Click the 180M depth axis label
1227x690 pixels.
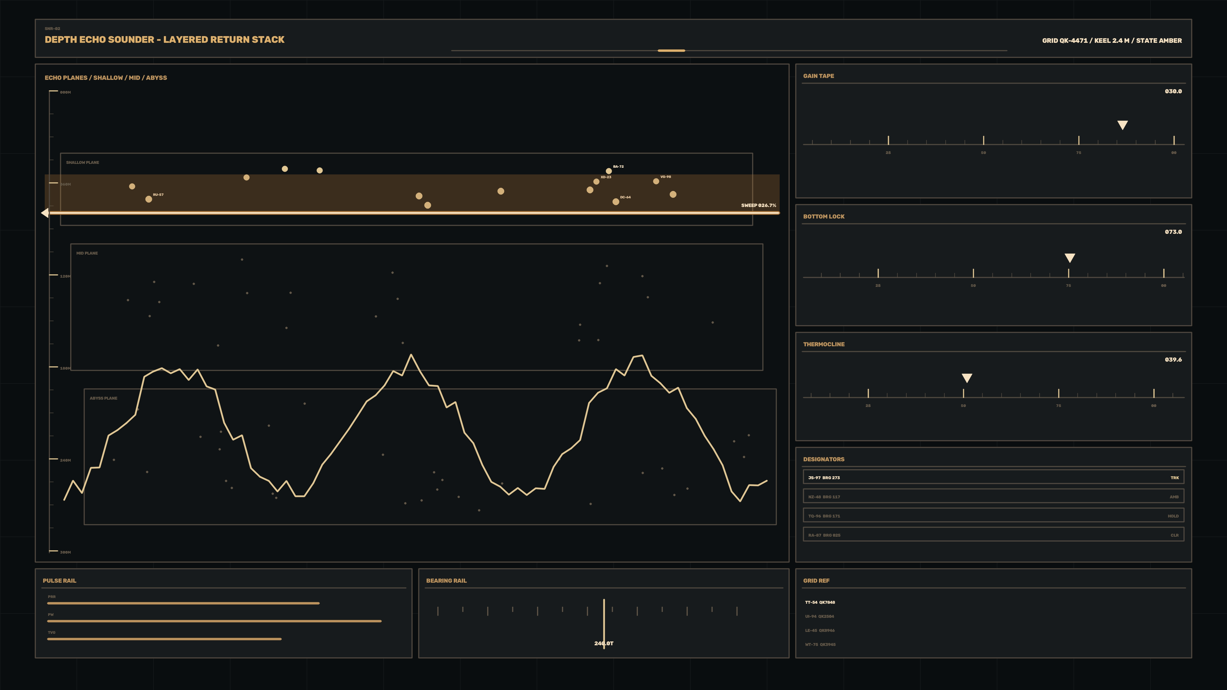[65, 368]
